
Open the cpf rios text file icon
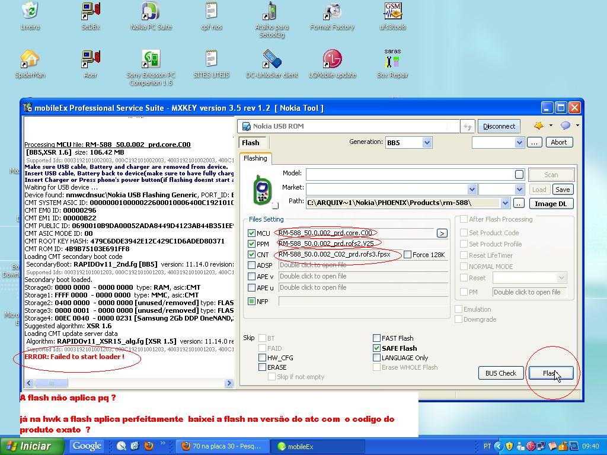click(212, 15)
